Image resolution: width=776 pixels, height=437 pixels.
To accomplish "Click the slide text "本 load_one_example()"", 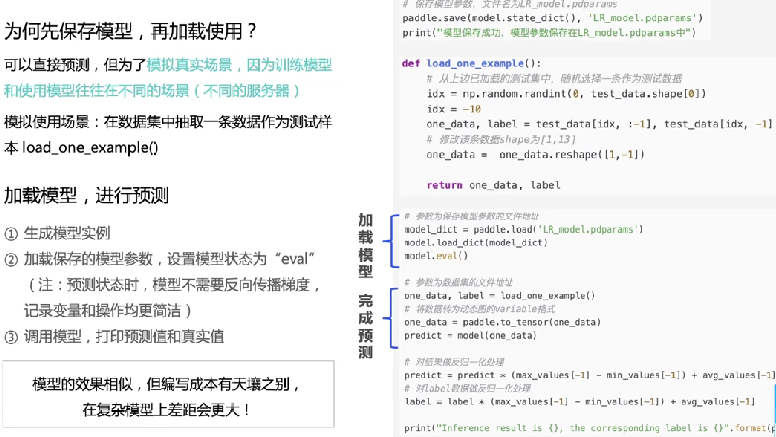I will click(x=81, y=148).
